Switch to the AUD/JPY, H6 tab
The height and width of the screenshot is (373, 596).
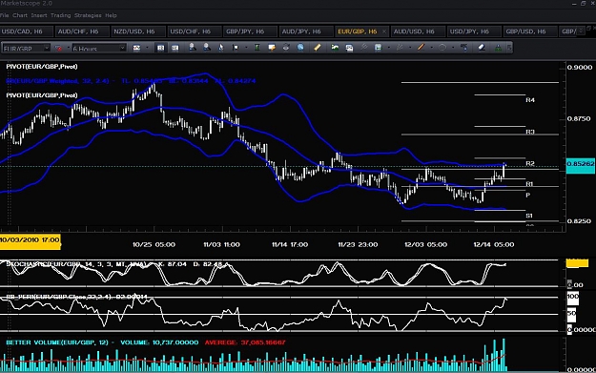coord(305,31)
